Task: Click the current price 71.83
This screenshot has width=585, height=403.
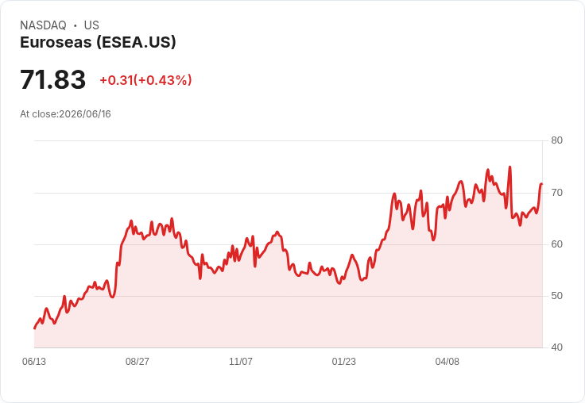Action: point(52,79)
